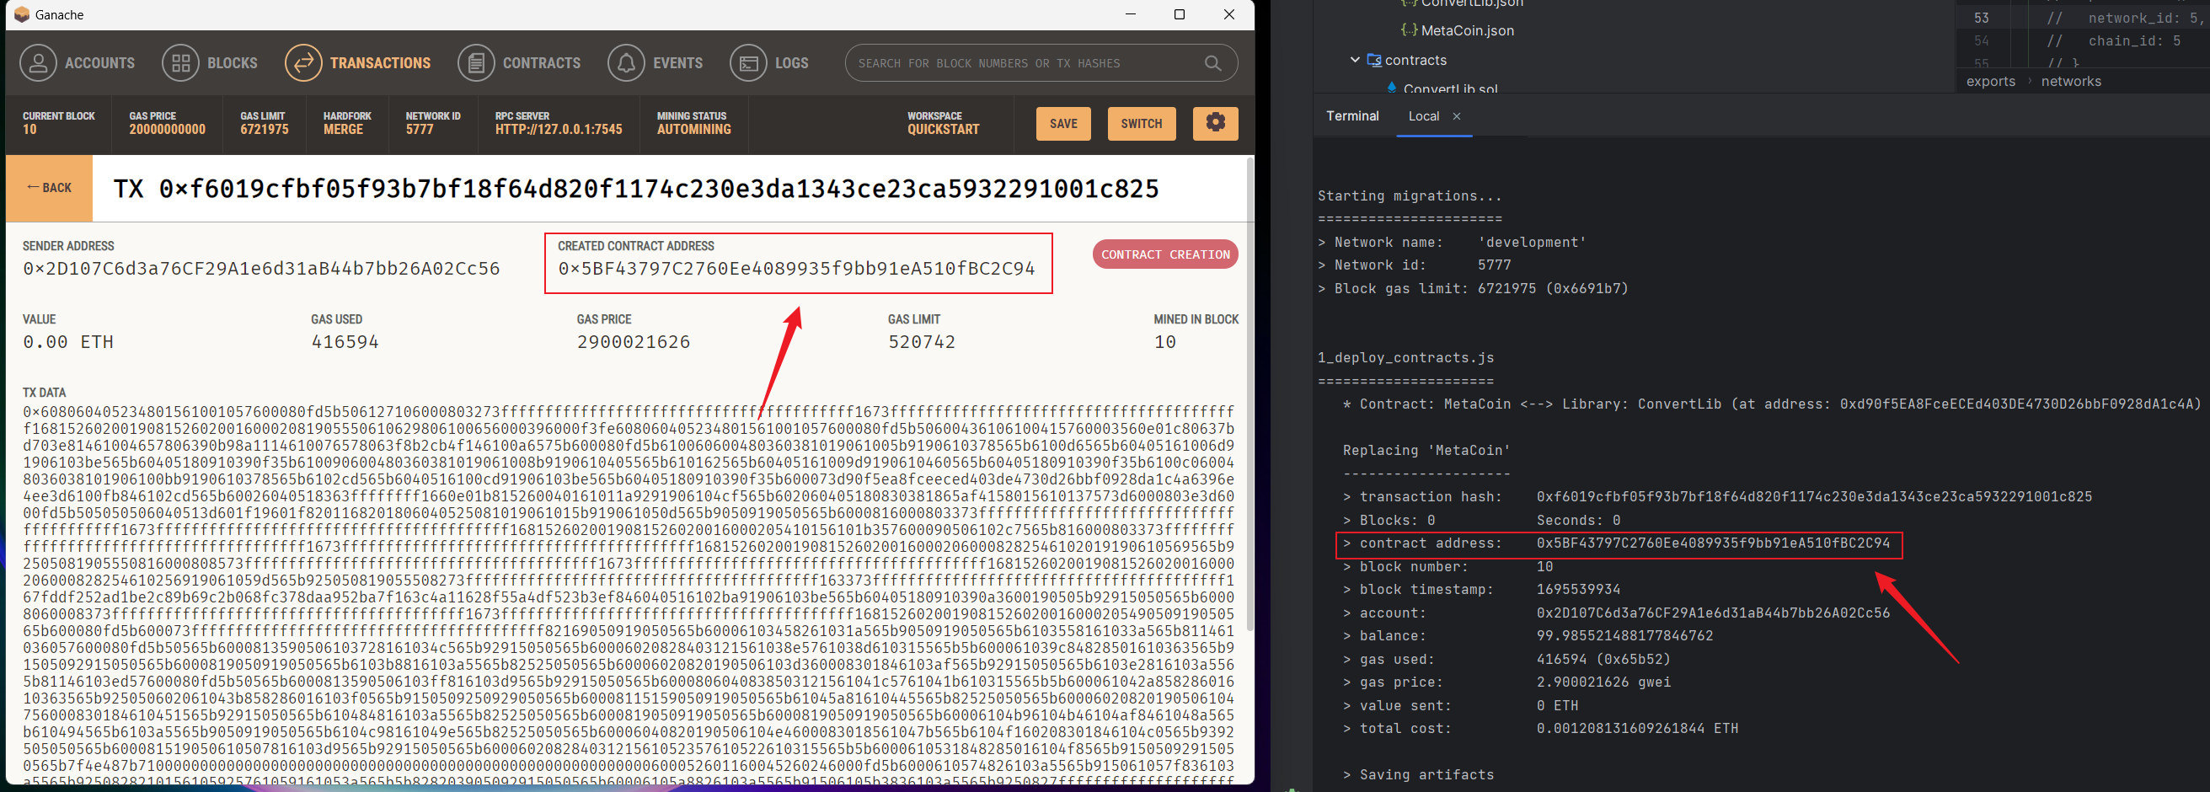
Task: Click the exports breadcrumb in the editor
Action: tap(1990, 82)
